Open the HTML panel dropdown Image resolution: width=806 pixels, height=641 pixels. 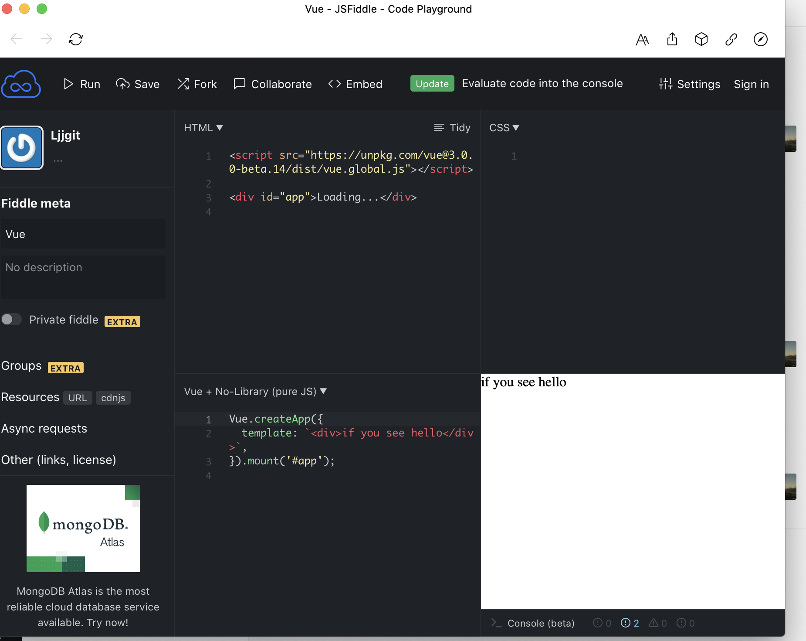[x=203, y=127]
